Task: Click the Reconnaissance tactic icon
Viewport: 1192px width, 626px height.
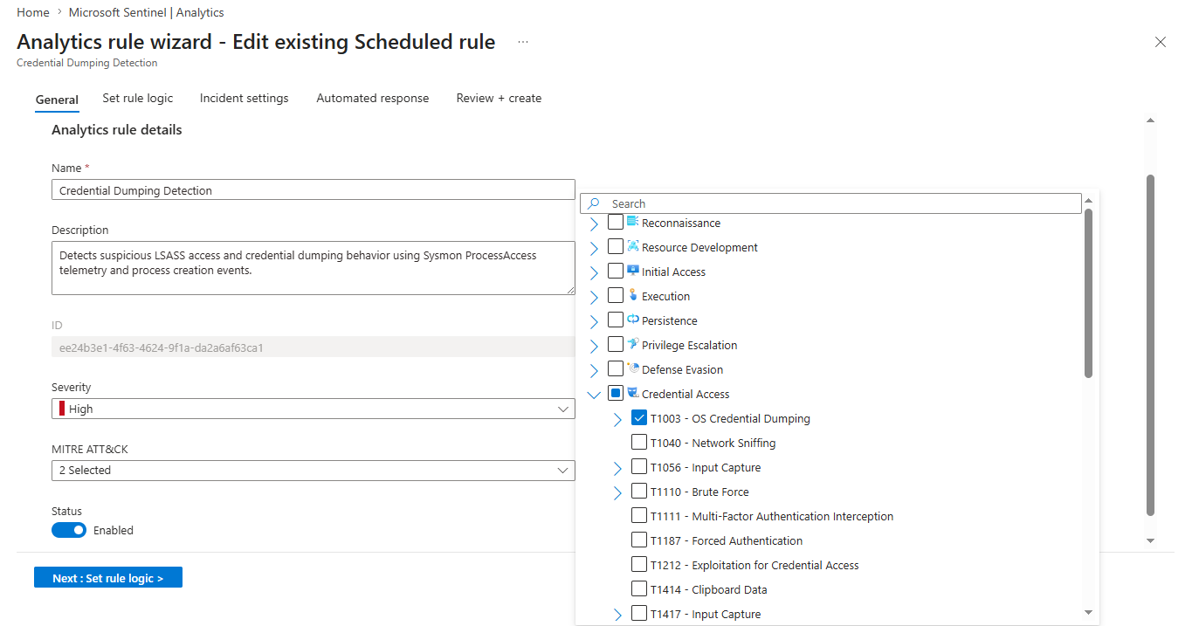Action: [633, 222]
